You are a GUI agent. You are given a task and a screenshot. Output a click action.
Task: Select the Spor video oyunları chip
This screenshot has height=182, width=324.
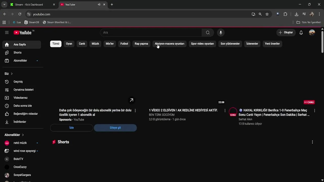coord(202,44)
